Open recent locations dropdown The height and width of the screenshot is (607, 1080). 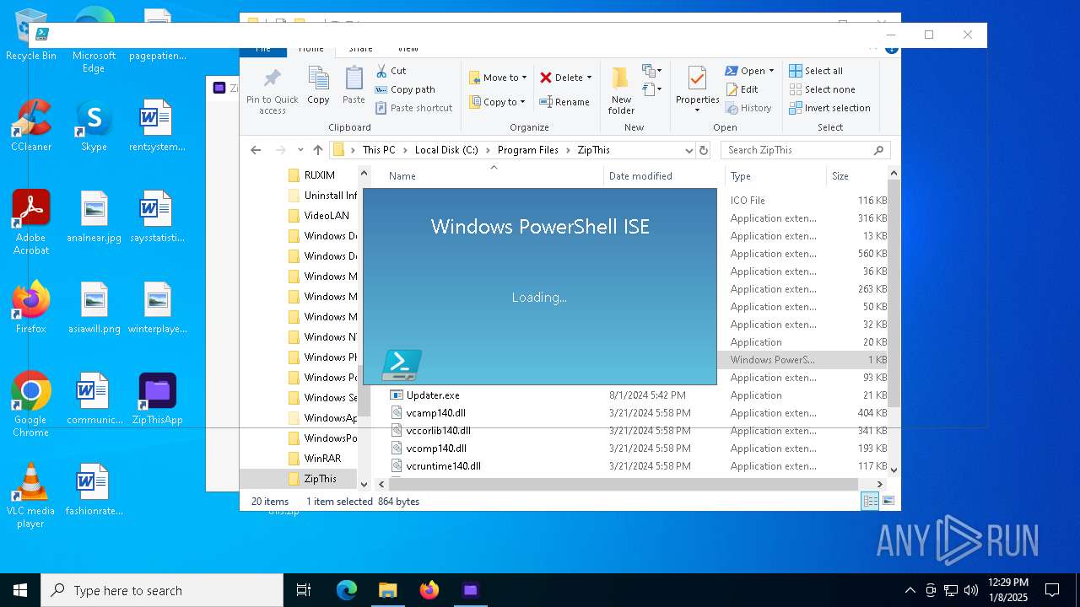pos(300,150)
